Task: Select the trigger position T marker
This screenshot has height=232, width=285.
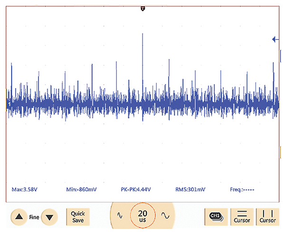Action: pyautogui.click(x=142, y=9)
